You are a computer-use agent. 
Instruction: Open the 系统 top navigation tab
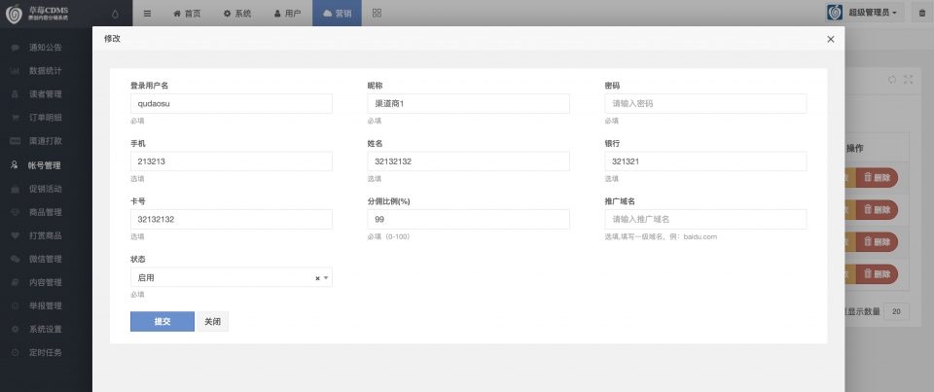[237, 13]
